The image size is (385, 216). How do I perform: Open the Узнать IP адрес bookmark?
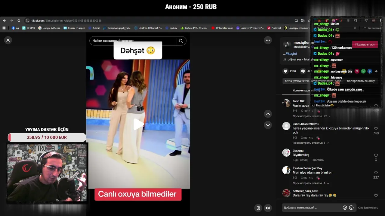point(74,28)
